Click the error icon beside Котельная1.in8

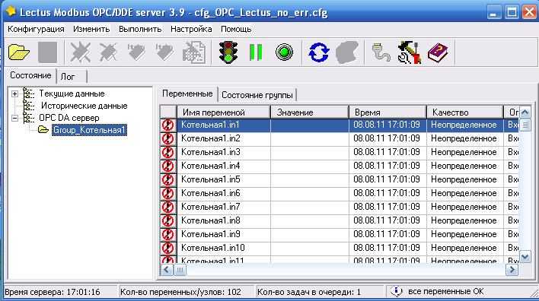[167, 220]
